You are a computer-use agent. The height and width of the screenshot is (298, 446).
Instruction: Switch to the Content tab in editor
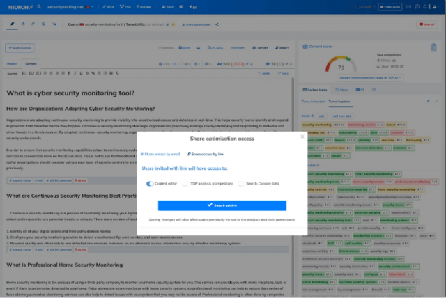pos(31,63)
